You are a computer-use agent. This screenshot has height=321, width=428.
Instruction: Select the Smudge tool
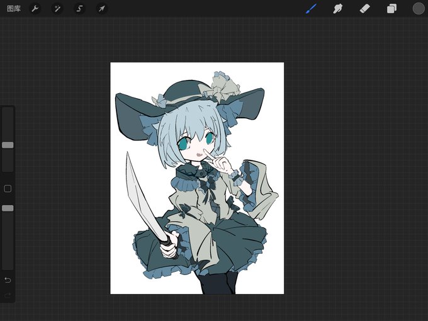337,9
